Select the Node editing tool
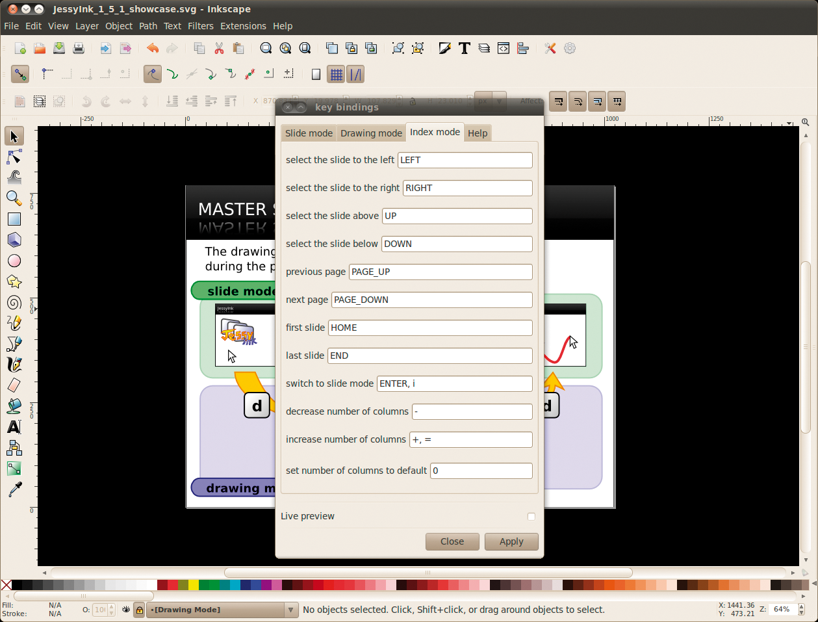The height and width of the screenshot is (622, 818). click(x=14, y=157)
